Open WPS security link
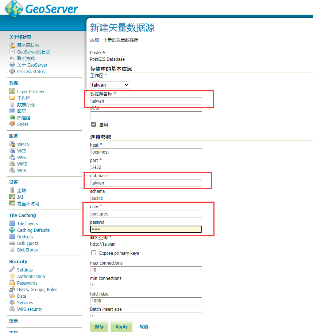313x333 pixels. tap(30, 309)
